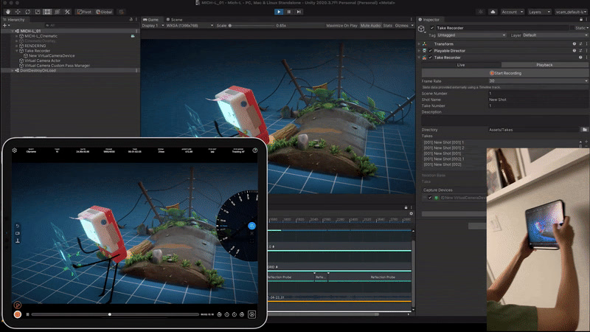Open the Layer Default dropdown

tap(555, 35)
